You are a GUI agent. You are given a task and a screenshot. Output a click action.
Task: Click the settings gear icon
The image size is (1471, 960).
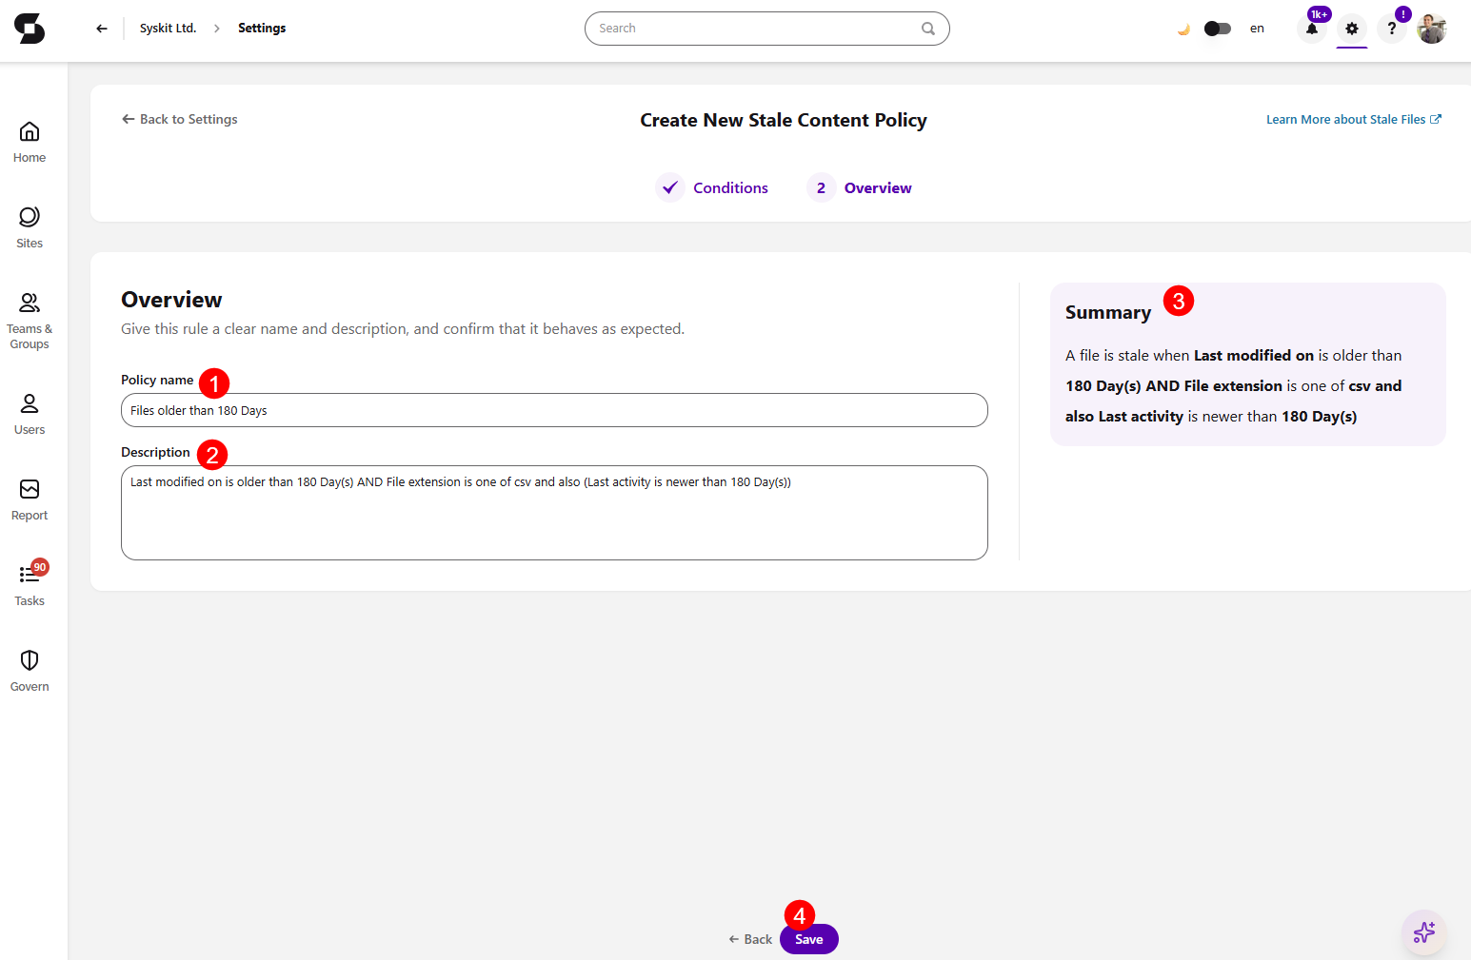click(x=1352, y=29)
